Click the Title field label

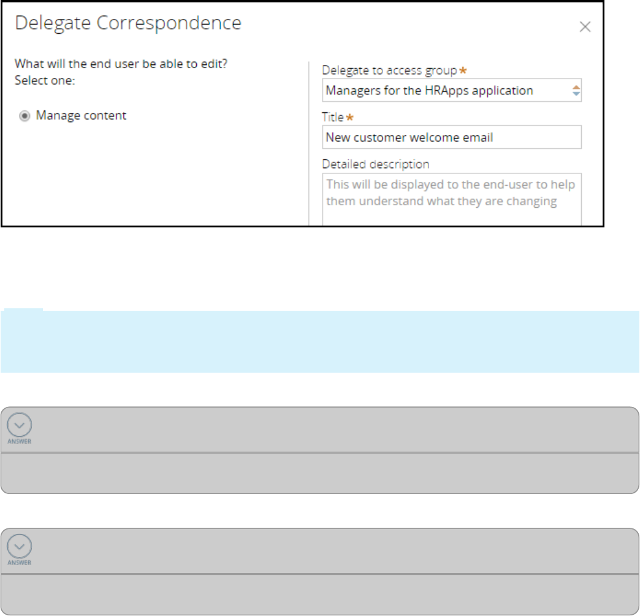click(x=333, y=117)
